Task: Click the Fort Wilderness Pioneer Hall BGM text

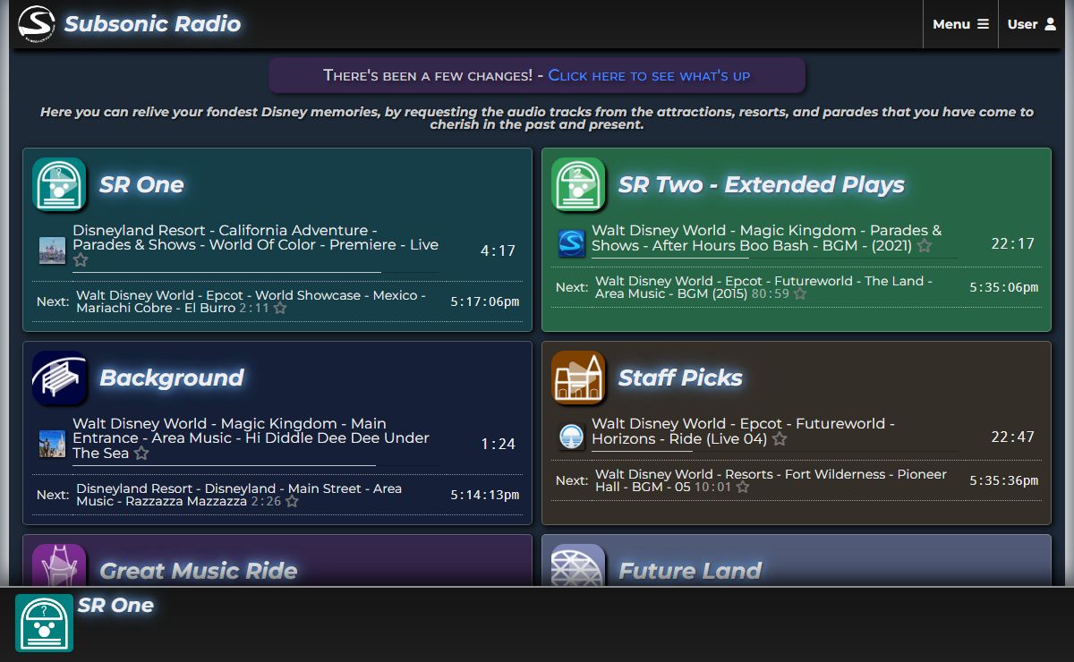Action: [x=771, y=480]
